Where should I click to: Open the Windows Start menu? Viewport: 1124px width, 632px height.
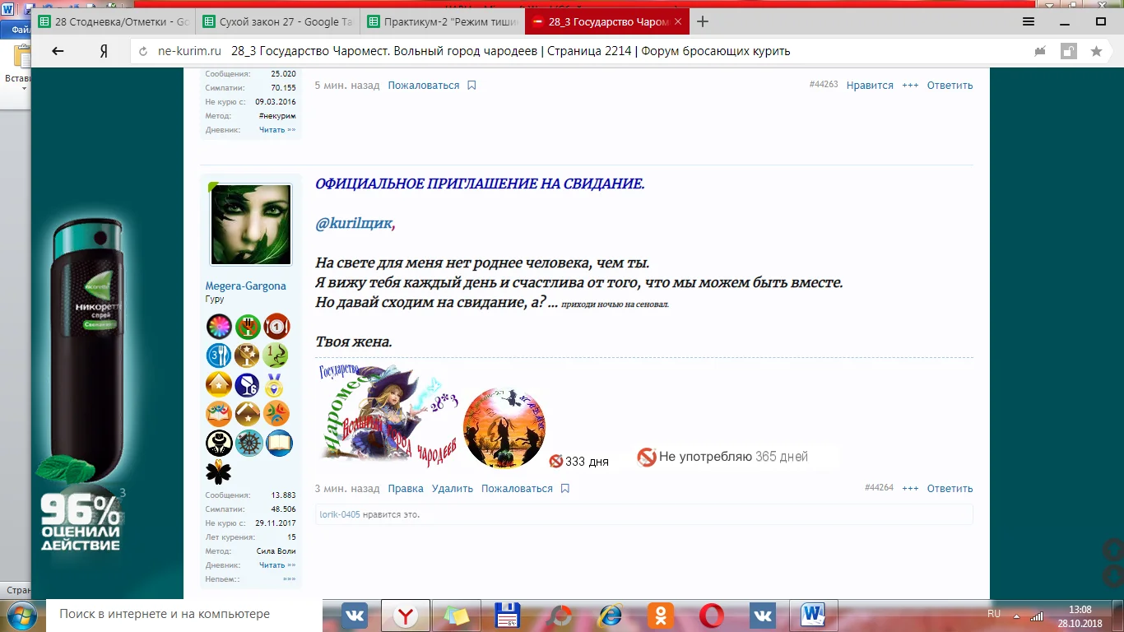pos(20,616)
